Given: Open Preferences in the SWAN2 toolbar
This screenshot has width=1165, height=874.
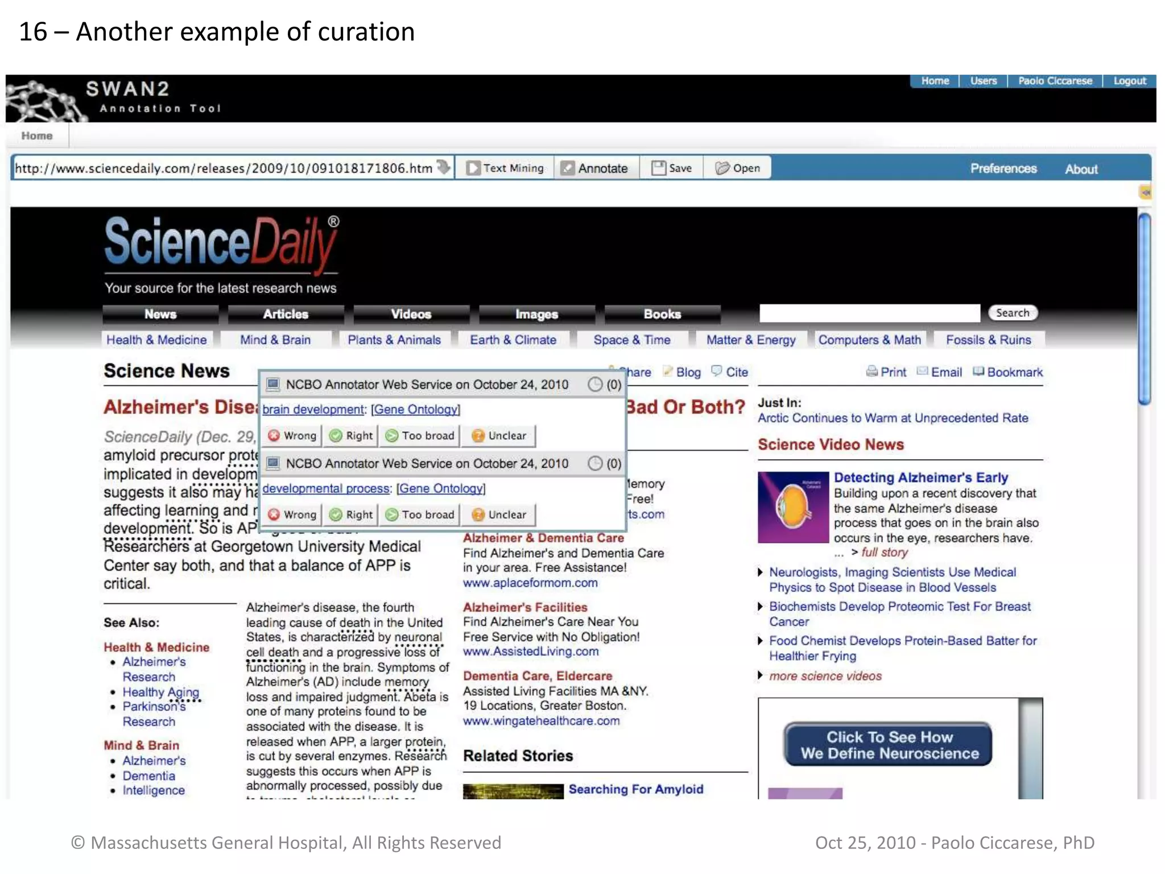Looking at the screenshot, I should coord(1003,168).
